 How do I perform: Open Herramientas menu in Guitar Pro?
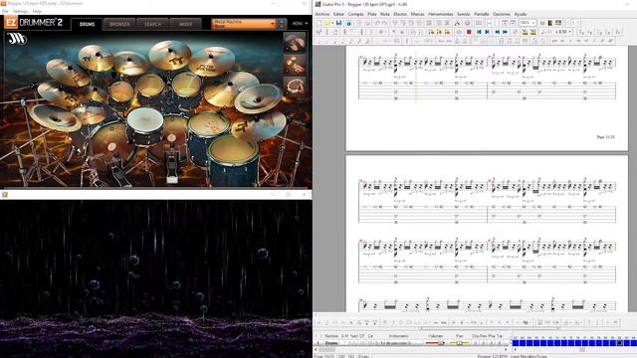point(440,14)
